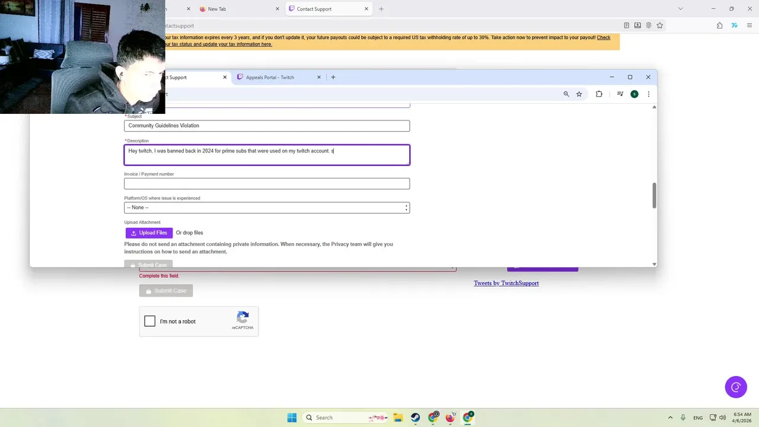The image size is (759, 427).
Task: Close Chrome's Contact Support tab
Action: point(225,77)
